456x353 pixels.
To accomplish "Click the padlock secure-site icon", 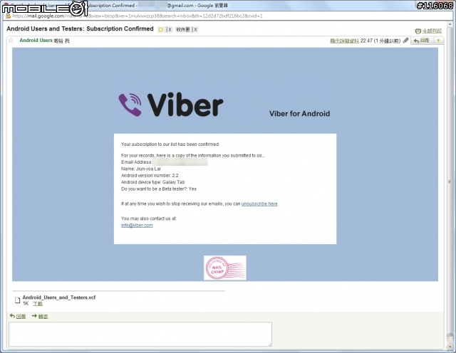I will [9, 16].
